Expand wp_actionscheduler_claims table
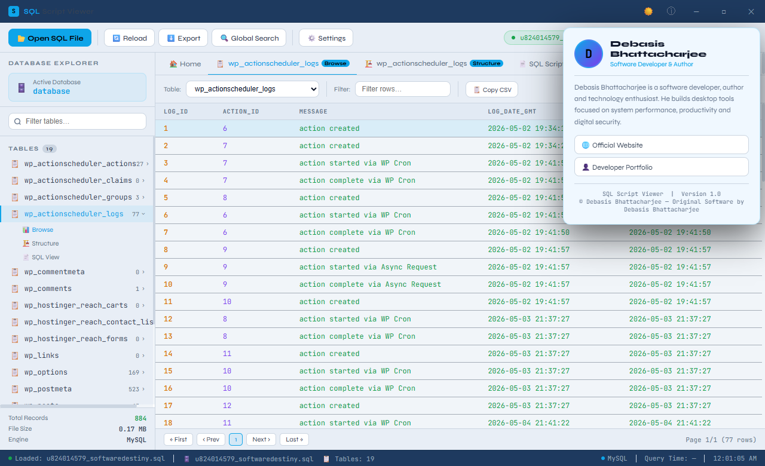 point(144,180)
